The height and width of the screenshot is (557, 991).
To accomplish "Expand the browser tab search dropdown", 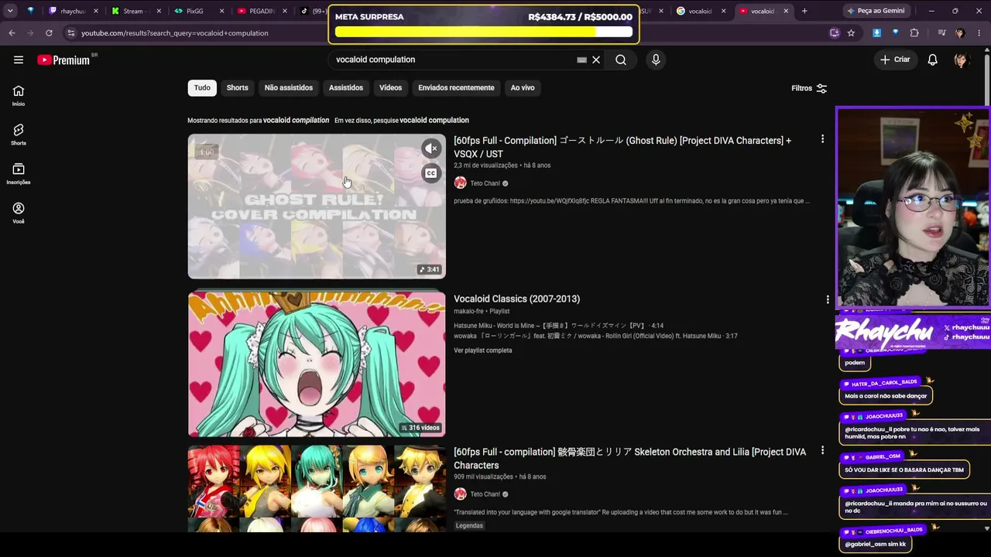I will pos(10,11).
